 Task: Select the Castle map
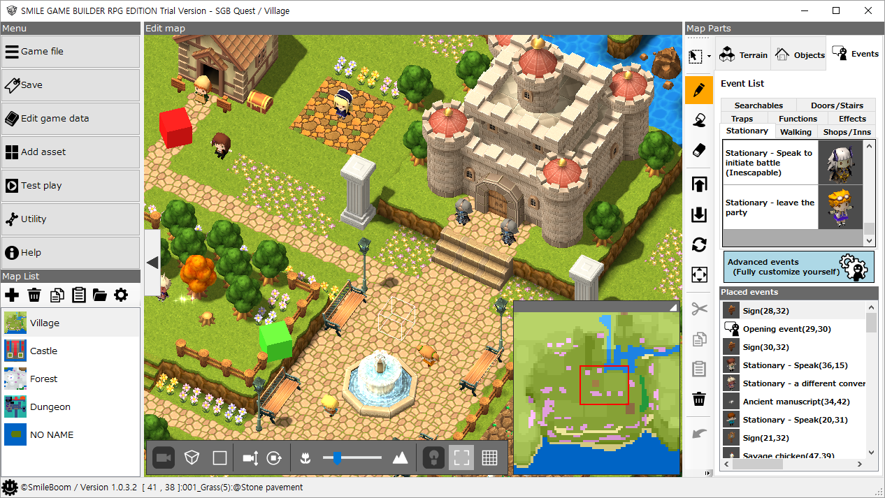[x=71, y=351]
